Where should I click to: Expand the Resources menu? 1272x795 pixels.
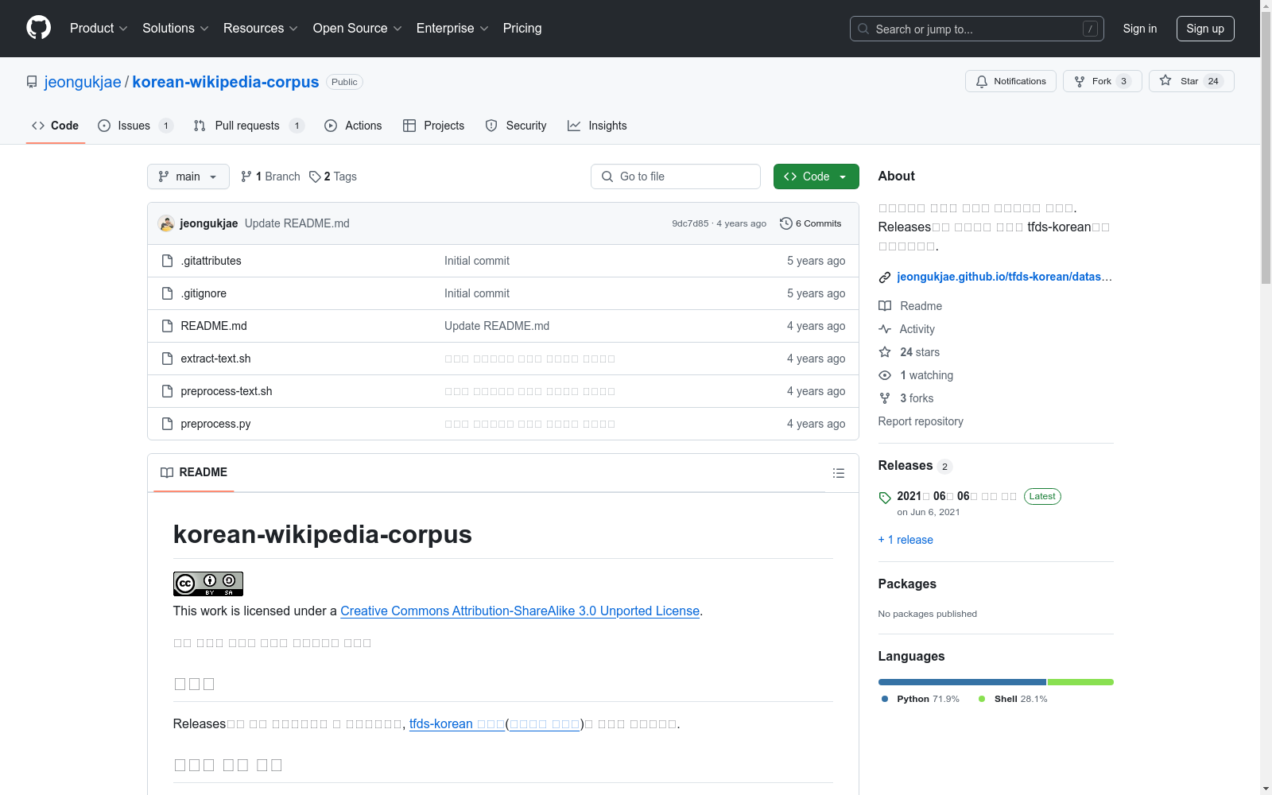click(261, 29)
